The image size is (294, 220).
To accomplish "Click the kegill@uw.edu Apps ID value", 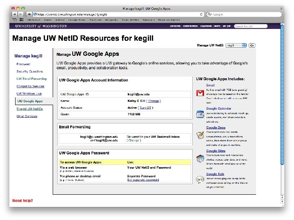I will [x=138, y=94].
